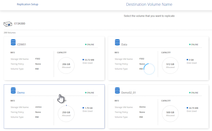Click the Demo02_01 volume database icon
The image size is (212, 131).
click(117, 91)
